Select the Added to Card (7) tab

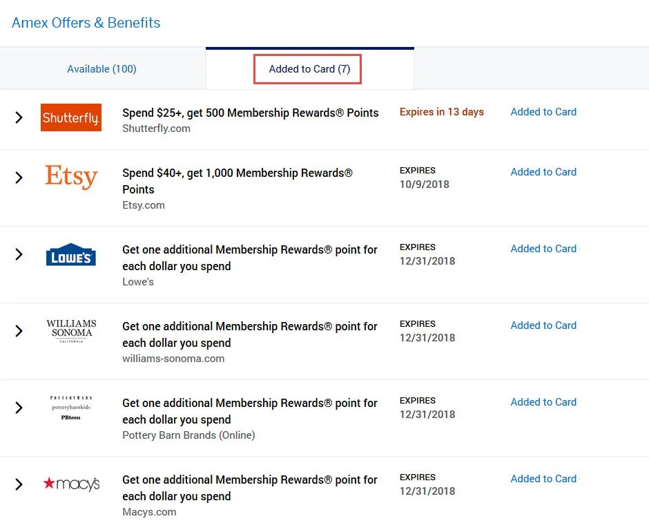(307, 68)
